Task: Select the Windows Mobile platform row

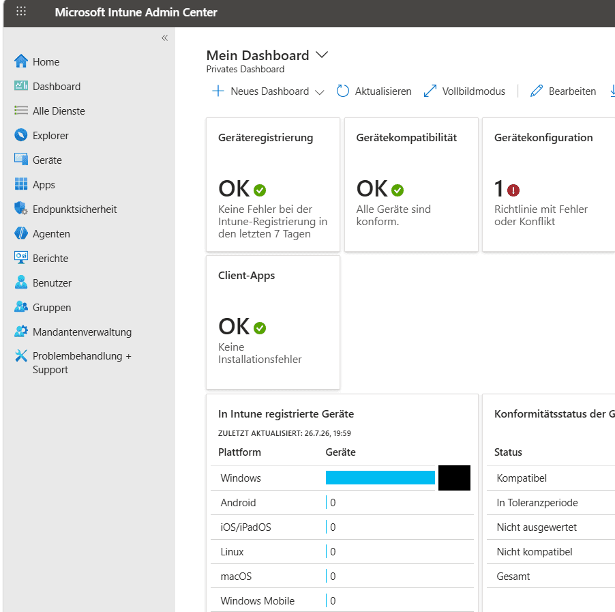Action: coord(342,600)
